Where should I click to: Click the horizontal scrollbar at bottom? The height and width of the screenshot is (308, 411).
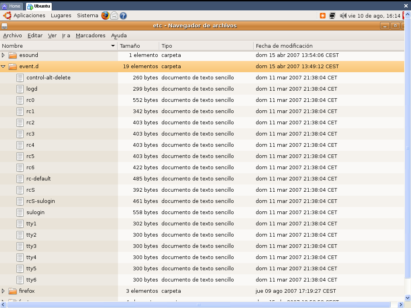[x=199, y=305]
